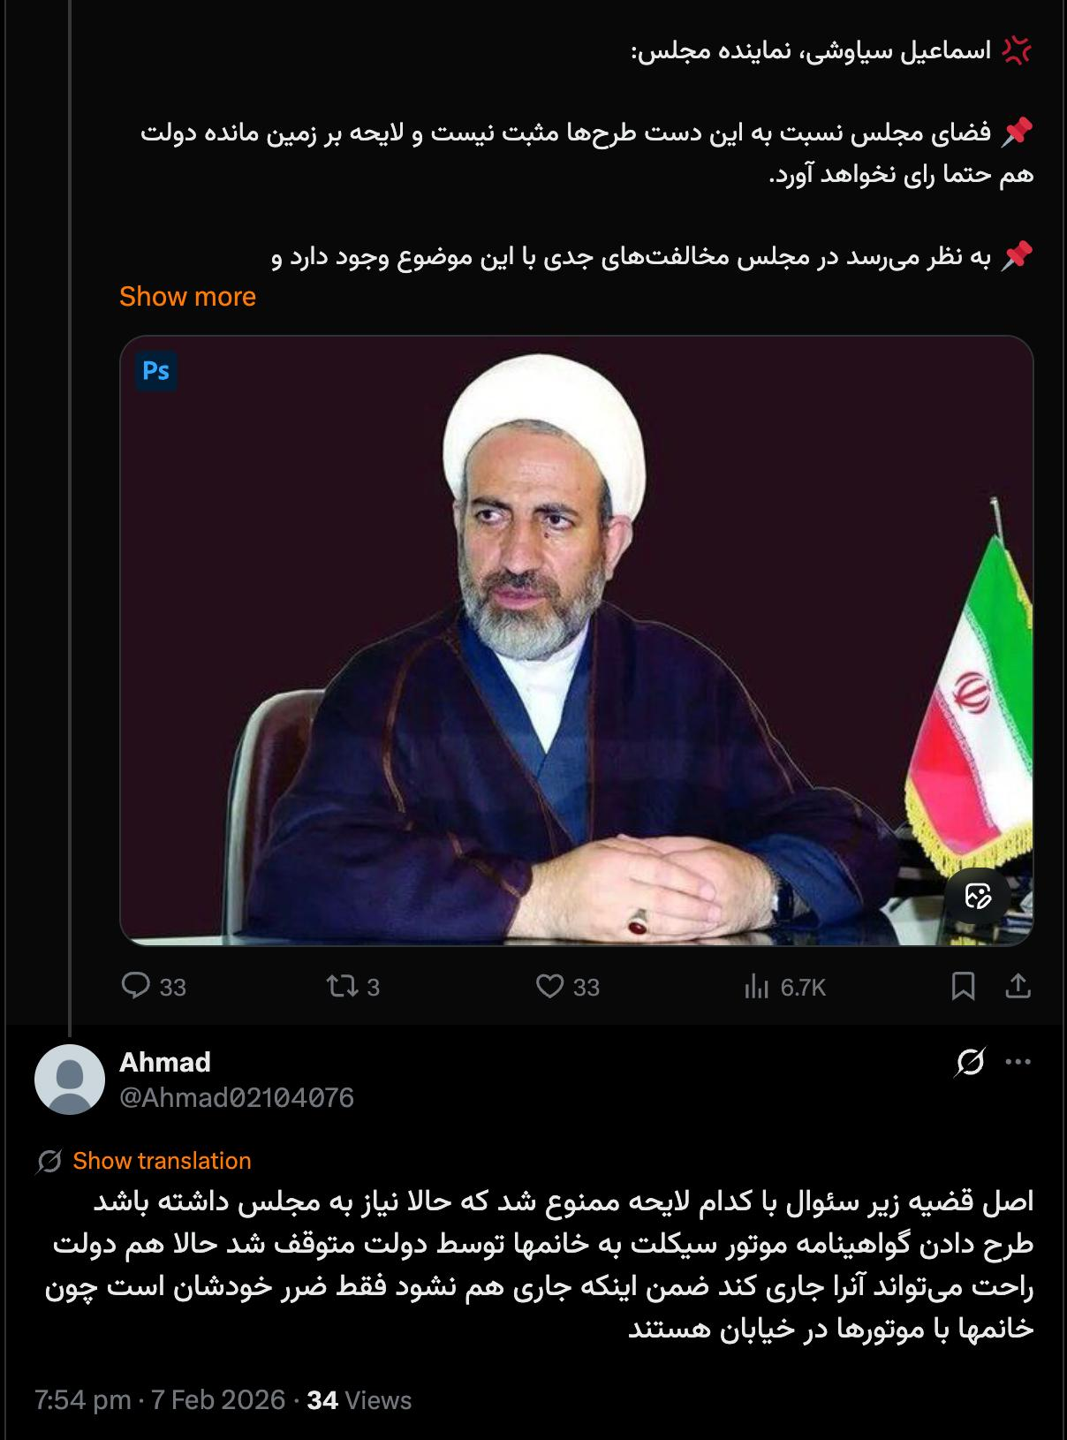Image resolution: width=1067 pixels, height=1440 pixels.
Task: Click the Ps badge on the image
Action: pos(156,370)
